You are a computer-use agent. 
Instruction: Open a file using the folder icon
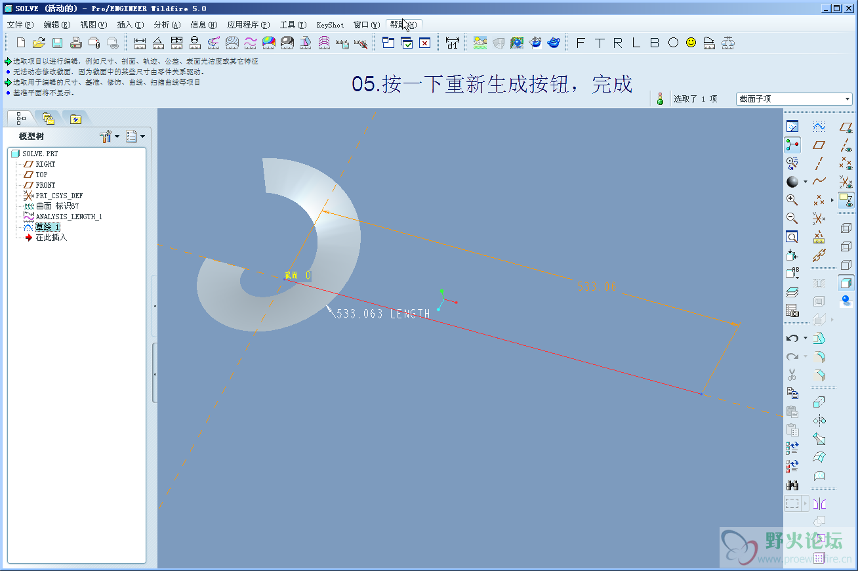pos(39,43)
